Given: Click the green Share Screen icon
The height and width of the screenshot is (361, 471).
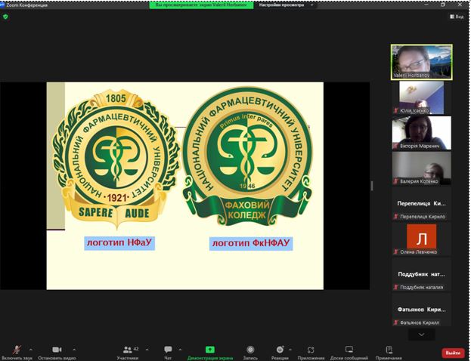Looking at the screenshot, I should point(210,350).
